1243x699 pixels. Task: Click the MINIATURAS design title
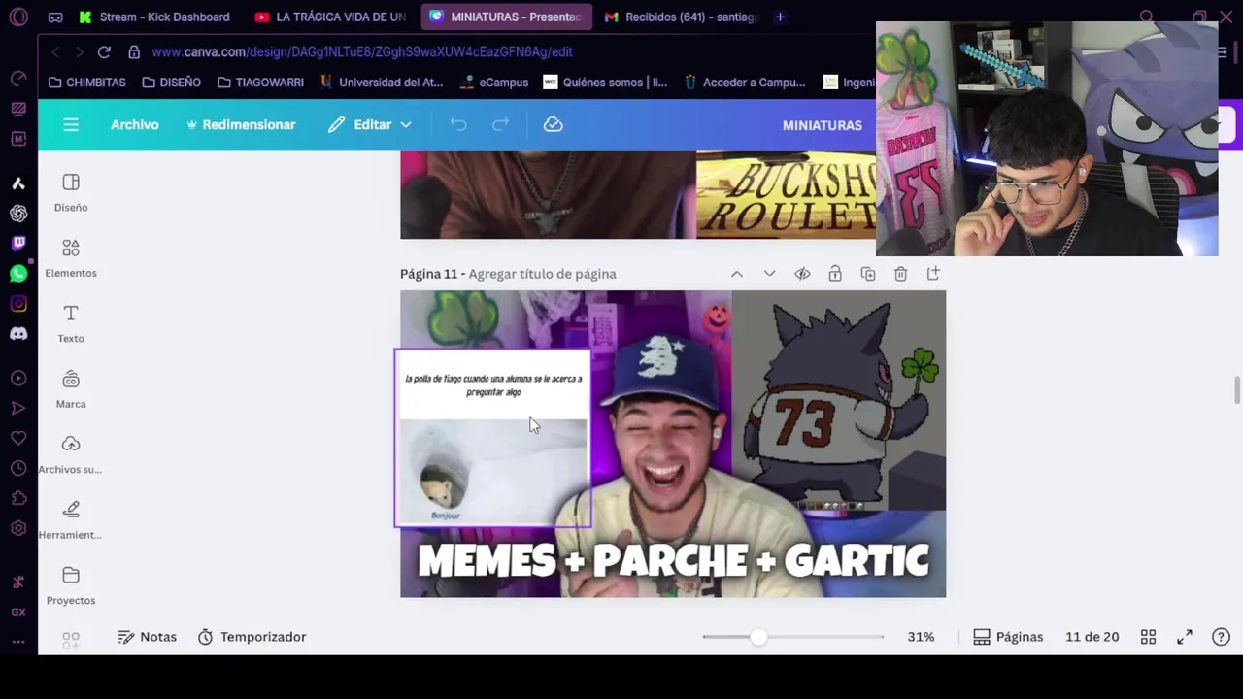click(x=822, y=125)
